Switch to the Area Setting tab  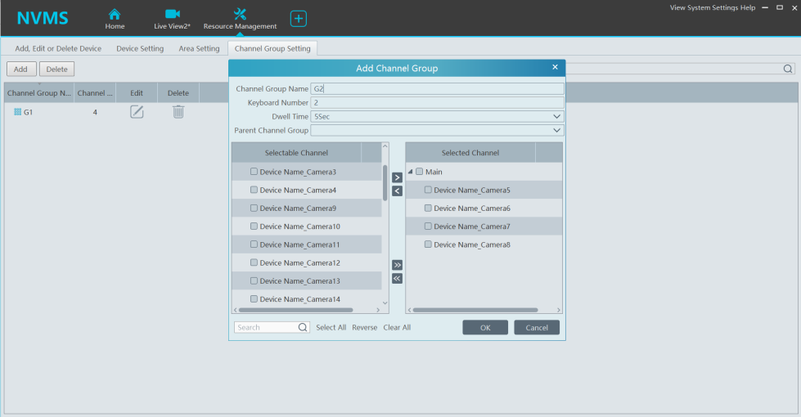(199, 49)
